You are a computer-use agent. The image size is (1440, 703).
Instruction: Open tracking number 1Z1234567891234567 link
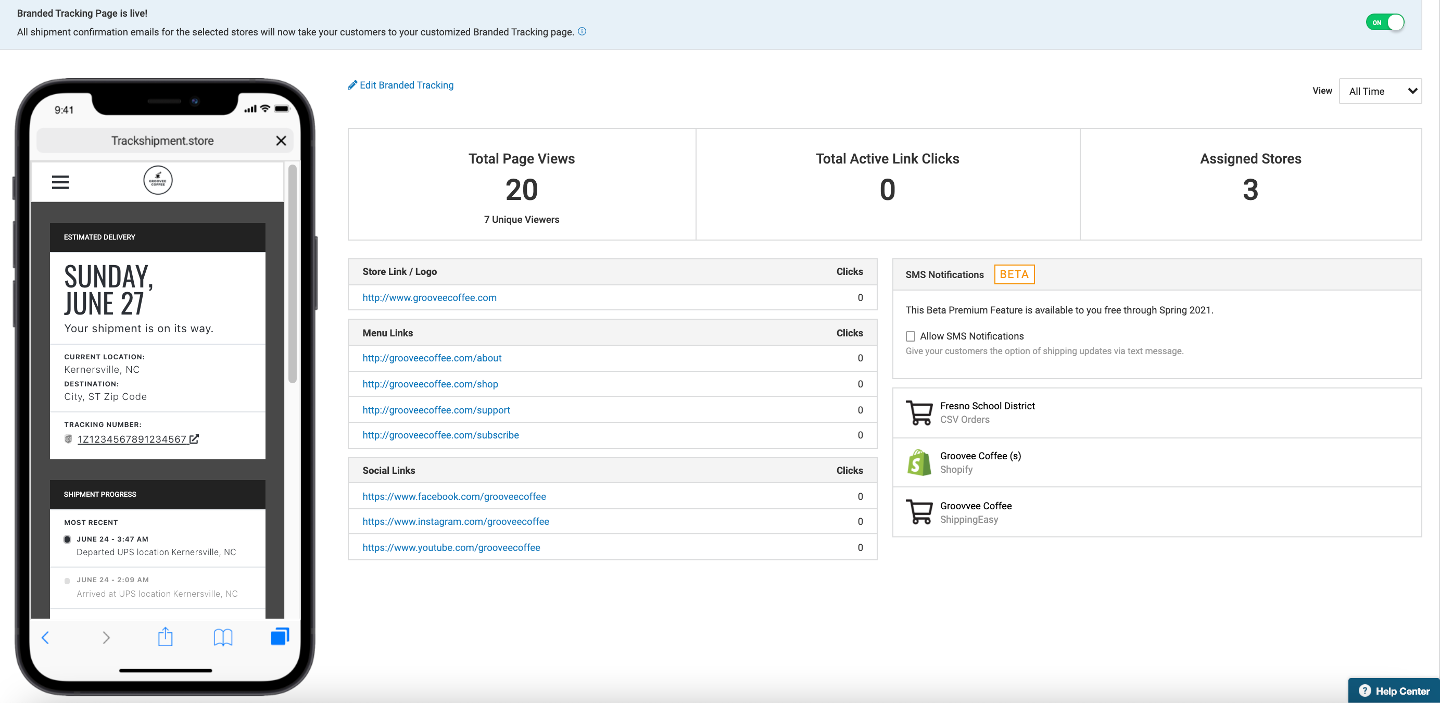(132, 440)
